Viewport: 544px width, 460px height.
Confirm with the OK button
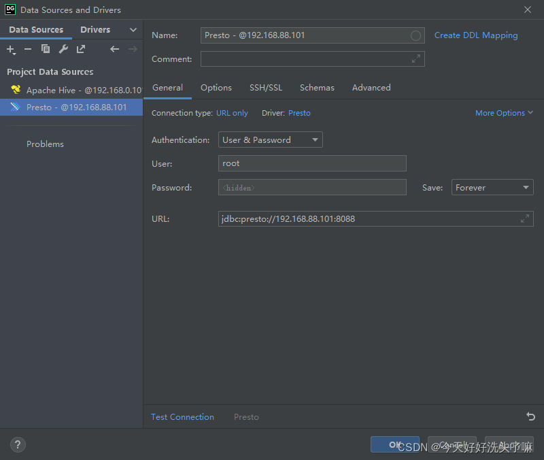(x=395, y=444)
